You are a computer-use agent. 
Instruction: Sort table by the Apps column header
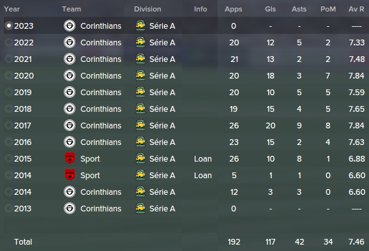pyautogui.click(x=233, y=9)
